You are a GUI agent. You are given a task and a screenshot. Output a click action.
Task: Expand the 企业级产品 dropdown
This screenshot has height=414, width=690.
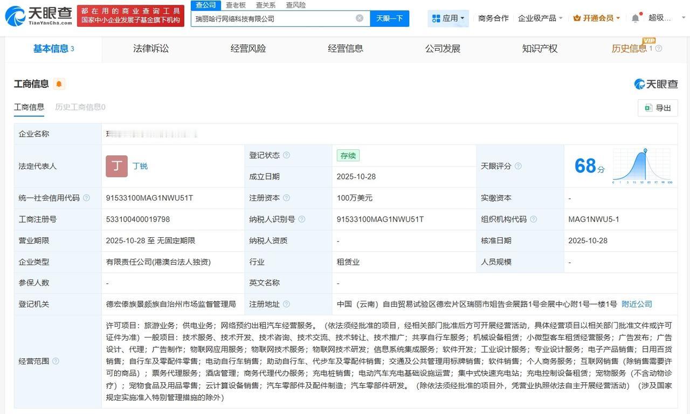[x=540, y=18]
